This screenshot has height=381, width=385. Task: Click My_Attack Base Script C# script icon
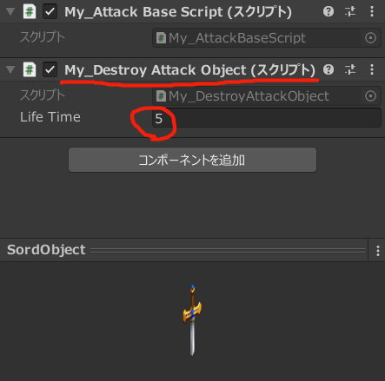(x=30, y=11)
